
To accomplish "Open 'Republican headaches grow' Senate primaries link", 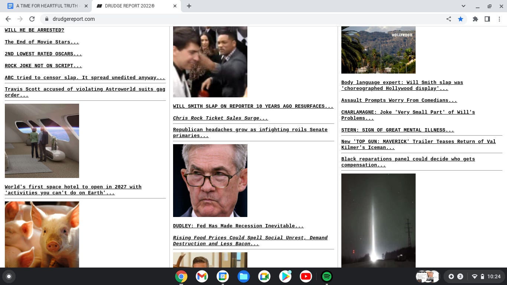I will [x=250, y=133].
